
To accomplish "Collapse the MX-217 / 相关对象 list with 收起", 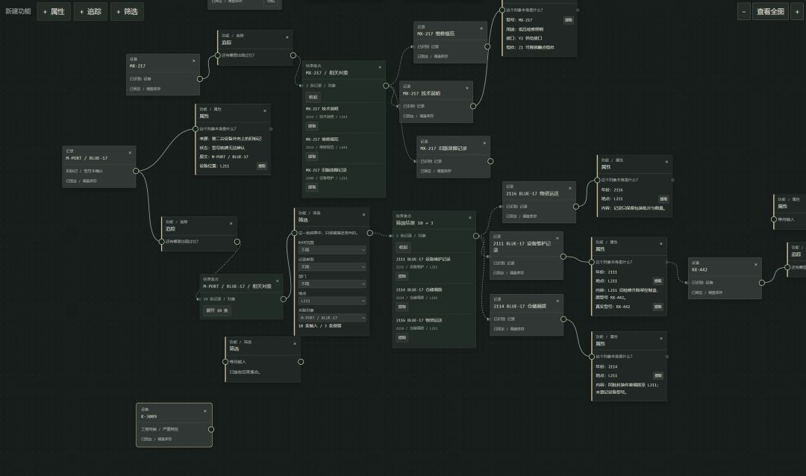I will 313,97.
